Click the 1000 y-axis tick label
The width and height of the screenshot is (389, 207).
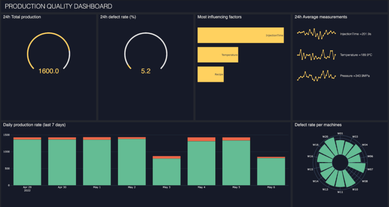tap(7, 151)
